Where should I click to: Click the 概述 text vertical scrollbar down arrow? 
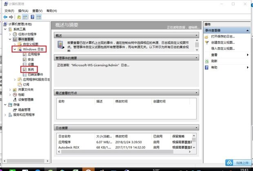pos(197,50)
